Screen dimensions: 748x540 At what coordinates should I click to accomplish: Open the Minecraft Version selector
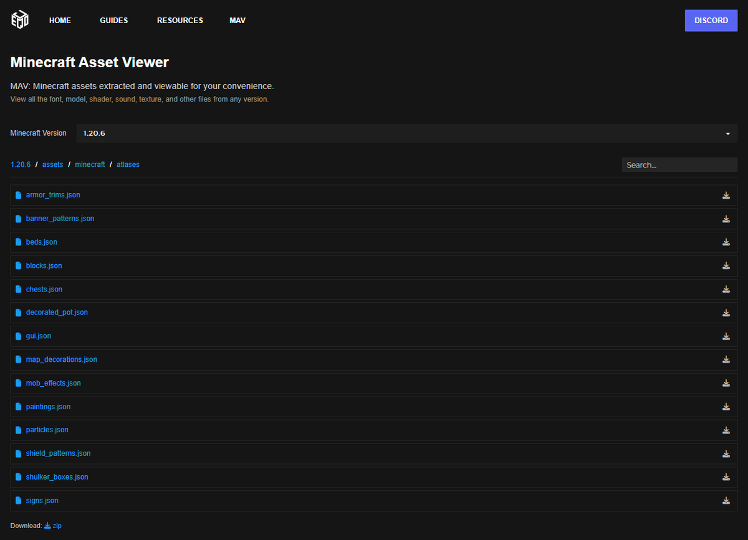click(x=405, y=133)
